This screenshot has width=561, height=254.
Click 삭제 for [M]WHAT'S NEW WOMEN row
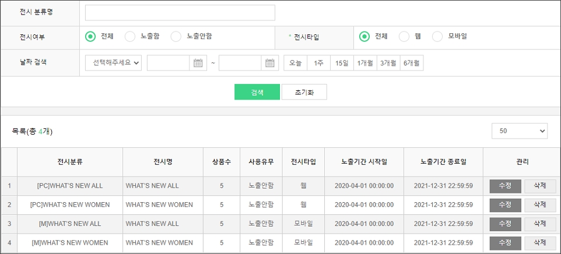point(540,243)
